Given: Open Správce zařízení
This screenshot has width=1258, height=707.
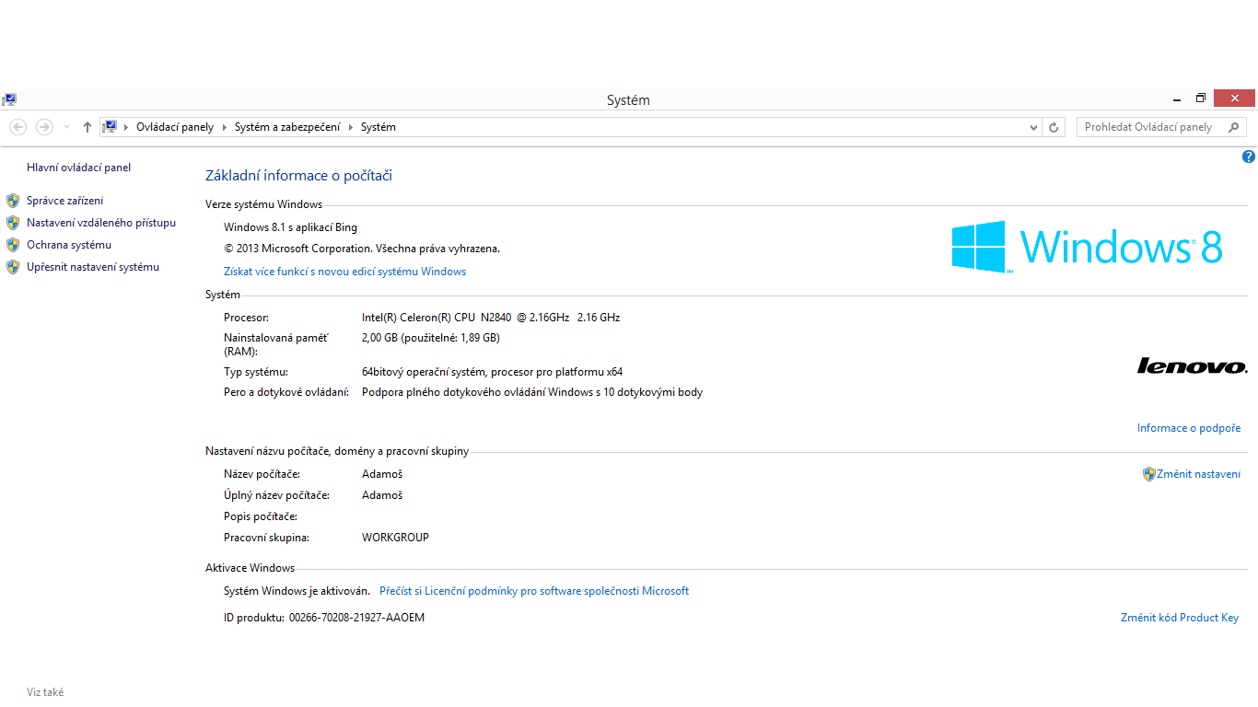Looking at the screenshot, I should point(65,201).
